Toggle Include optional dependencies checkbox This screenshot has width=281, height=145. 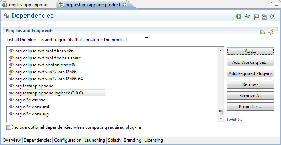click(9, 127)
